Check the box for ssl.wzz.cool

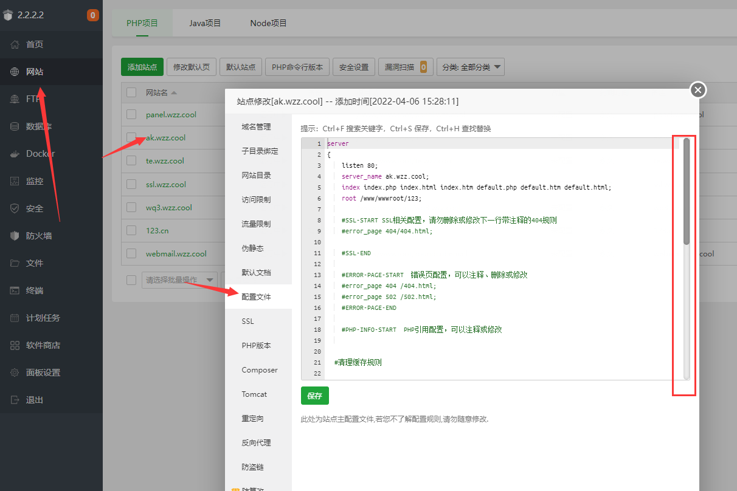131,184
